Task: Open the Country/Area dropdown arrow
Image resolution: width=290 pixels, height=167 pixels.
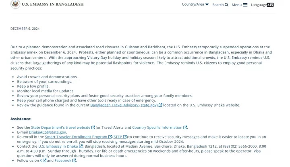Action: pyautogui.click(x=207, y=4)
